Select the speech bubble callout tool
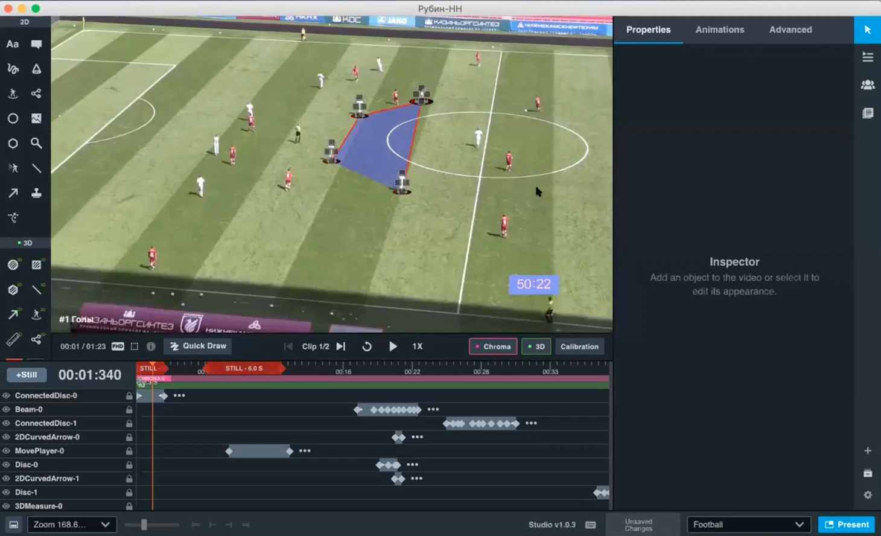 tap(36, 44)
